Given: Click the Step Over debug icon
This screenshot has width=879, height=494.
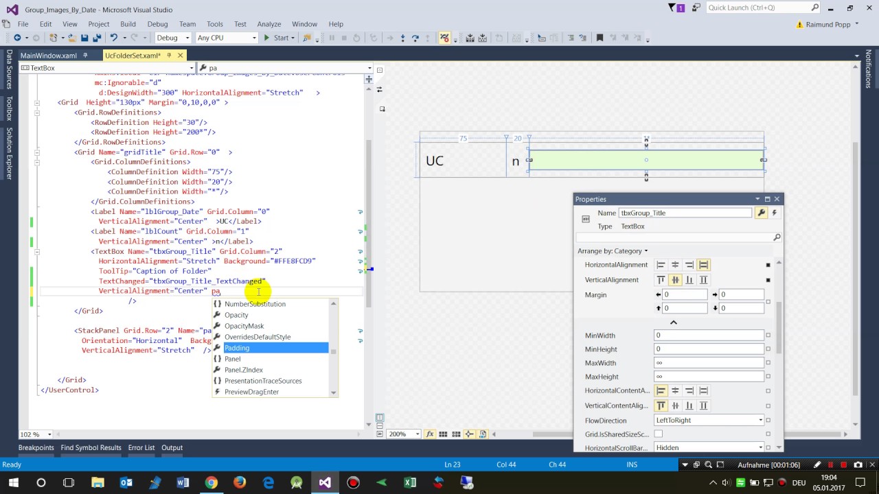Looking at the screenshot, I should pos(415,38).
